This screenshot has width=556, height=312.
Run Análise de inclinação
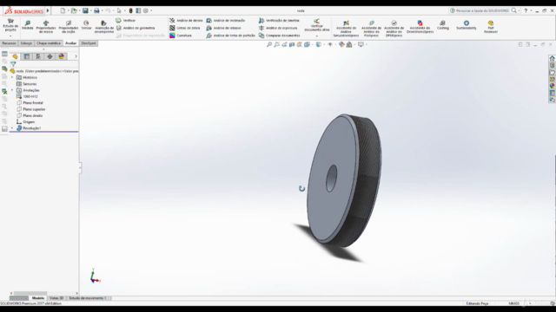point(226,21)
